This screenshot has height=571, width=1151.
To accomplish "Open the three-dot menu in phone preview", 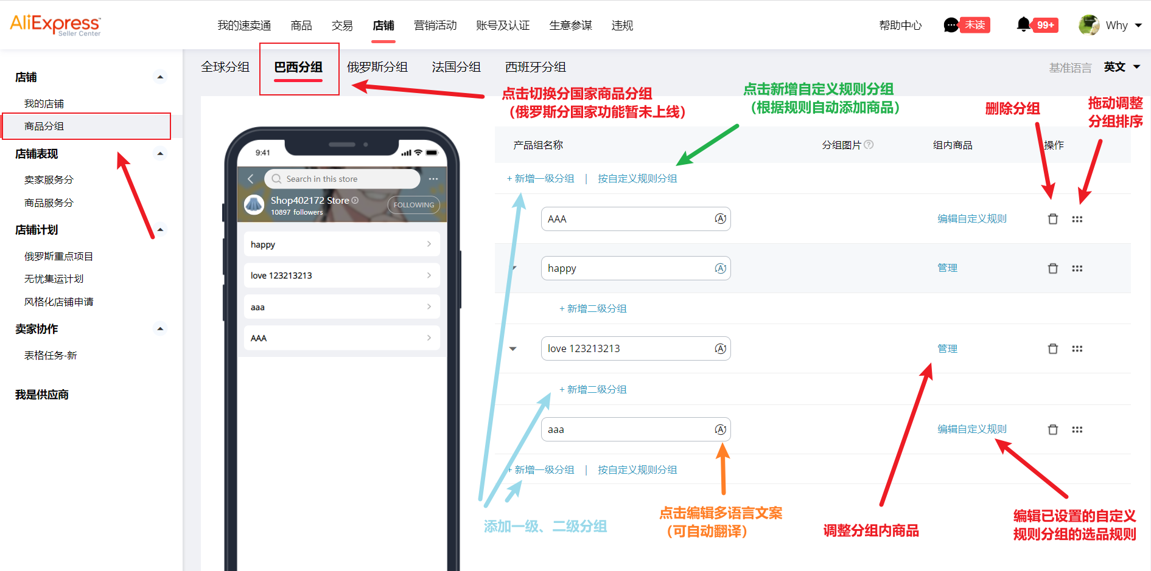I will [x=433, y=179].
